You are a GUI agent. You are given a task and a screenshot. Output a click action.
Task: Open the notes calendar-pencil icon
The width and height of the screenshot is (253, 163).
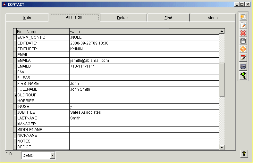pyautogui.click(x=243, y=58)
